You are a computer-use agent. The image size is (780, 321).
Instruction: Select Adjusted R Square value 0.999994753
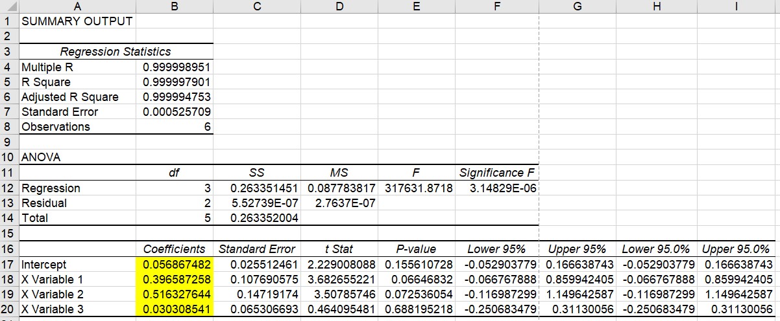(x=175, y=96)
